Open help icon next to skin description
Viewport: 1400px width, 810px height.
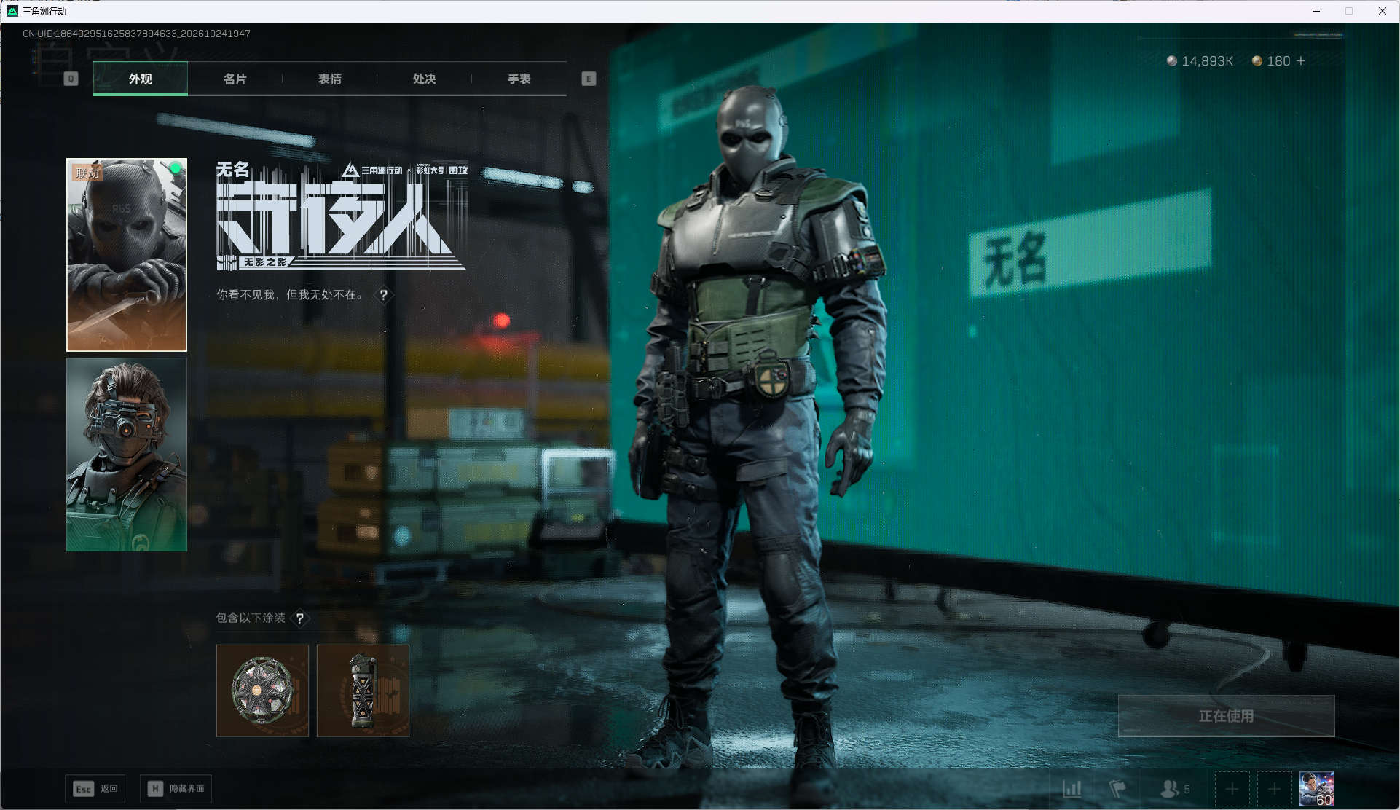(383, 295)
